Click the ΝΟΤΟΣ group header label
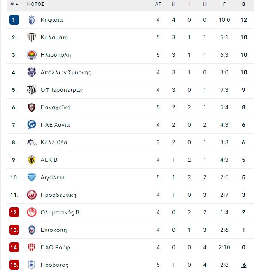The height and width of the screenshot is (270, 254). tap(36, 4)
